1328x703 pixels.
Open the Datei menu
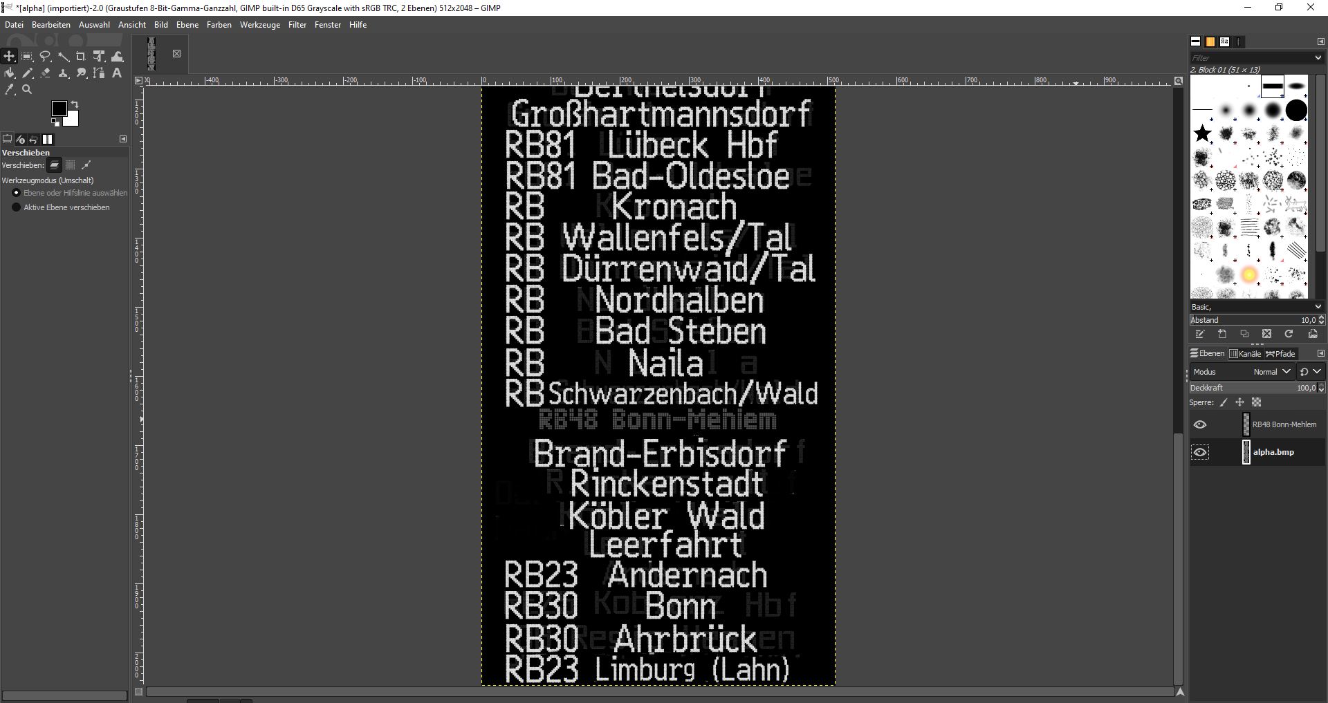pyautogui.click(x=14, y=25)
